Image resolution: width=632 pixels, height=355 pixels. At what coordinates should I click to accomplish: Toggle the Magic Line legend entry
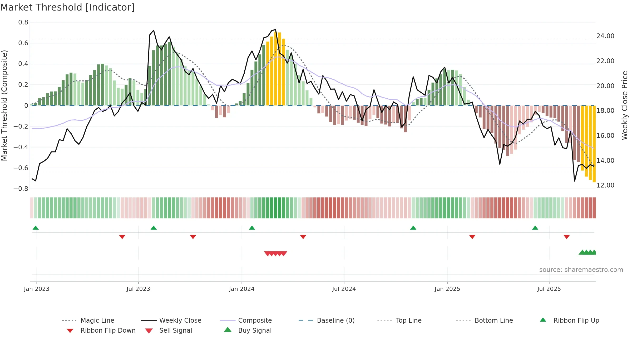coord(88,320)
